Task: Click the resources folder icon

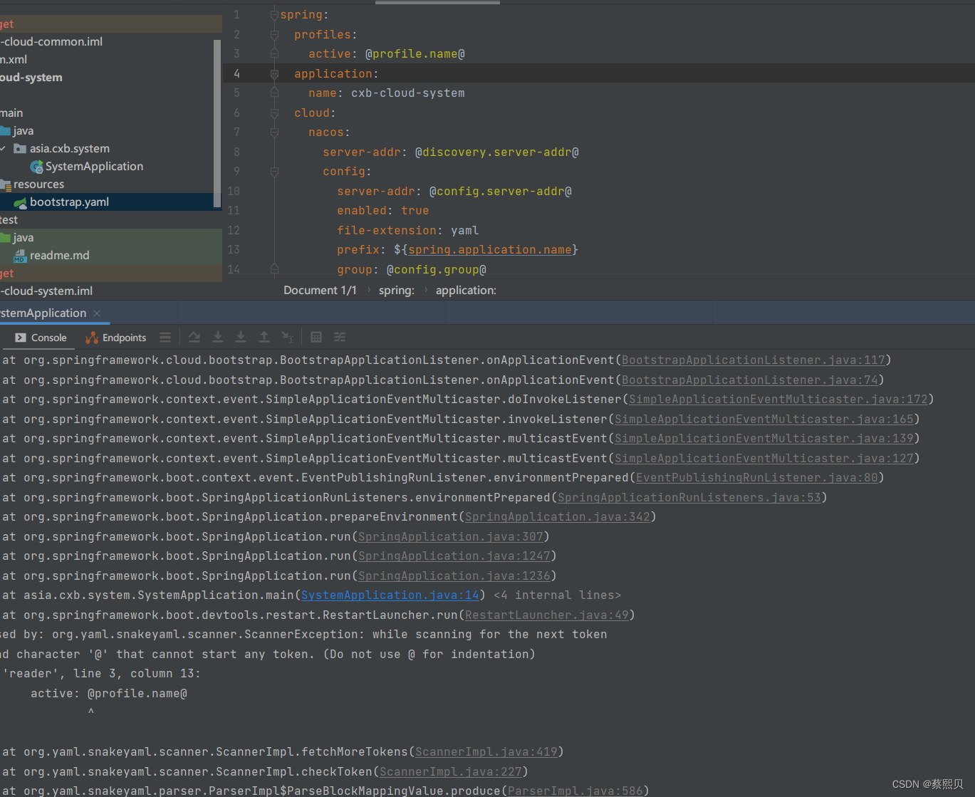Action: (6, 184)
